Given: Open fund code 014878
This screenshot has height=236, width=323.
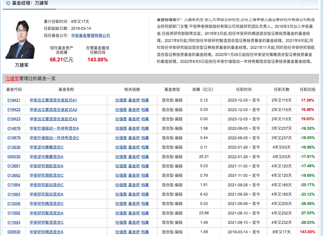Looking at the screenshot, I should point(14,128).
